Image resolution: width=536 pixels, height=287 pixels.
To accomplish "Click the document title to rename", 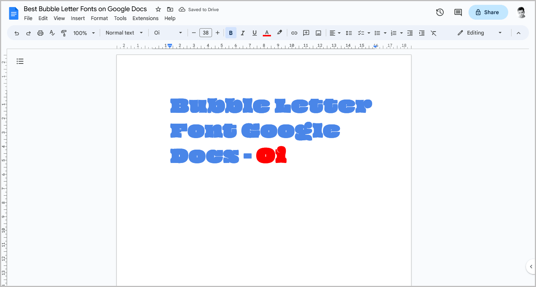I will point(85,9).
